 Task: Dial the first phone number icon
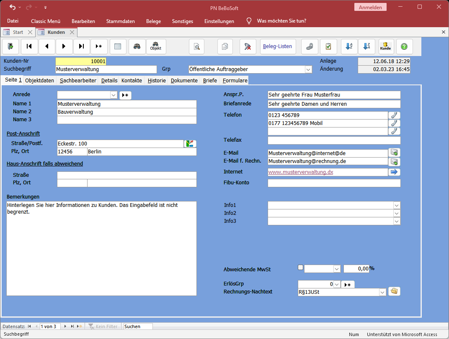pos(394,115)
